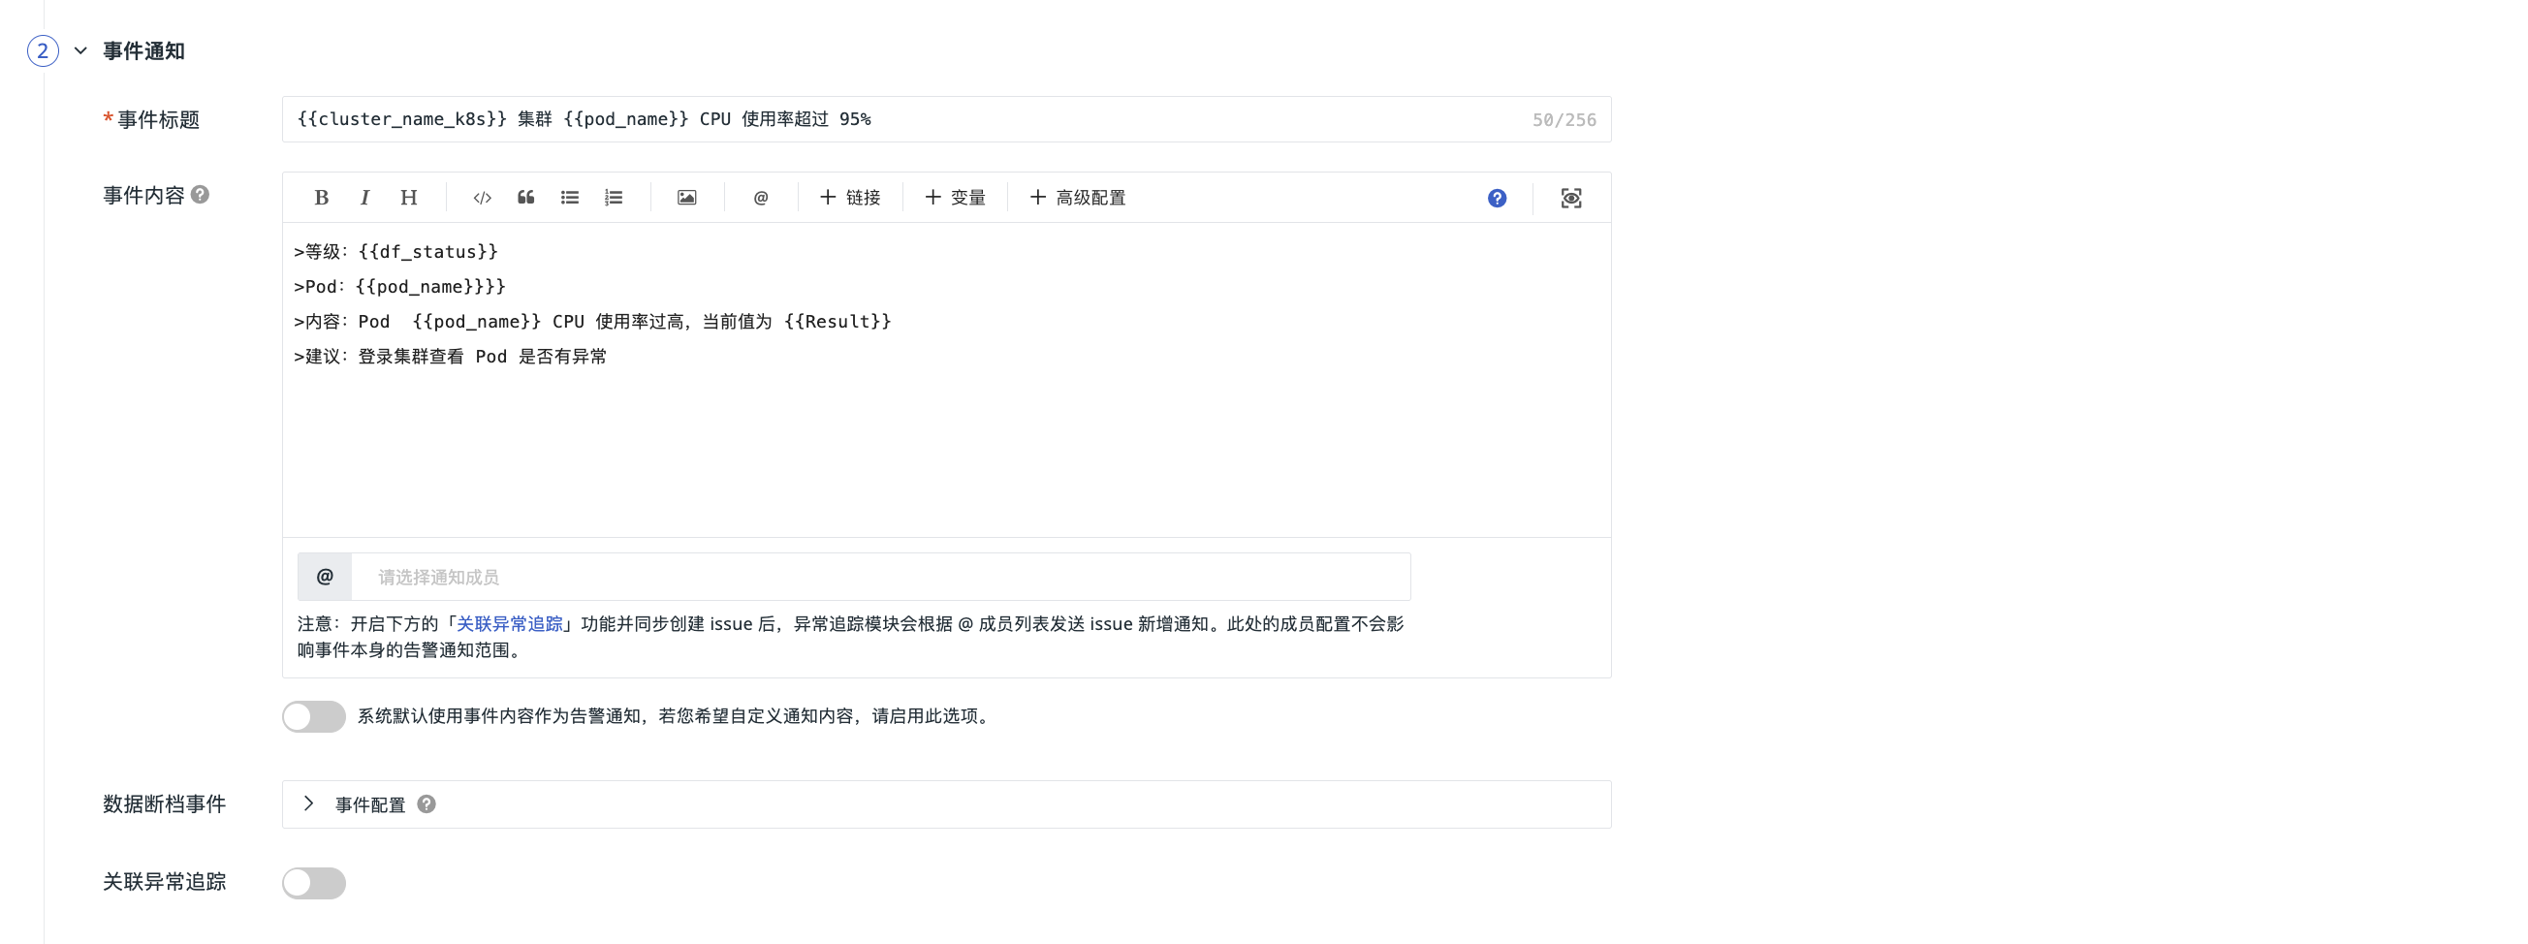Show help tooltip next to 事件配置
The height and width of the screenshot is (944, 2528).
pos(426,803)
